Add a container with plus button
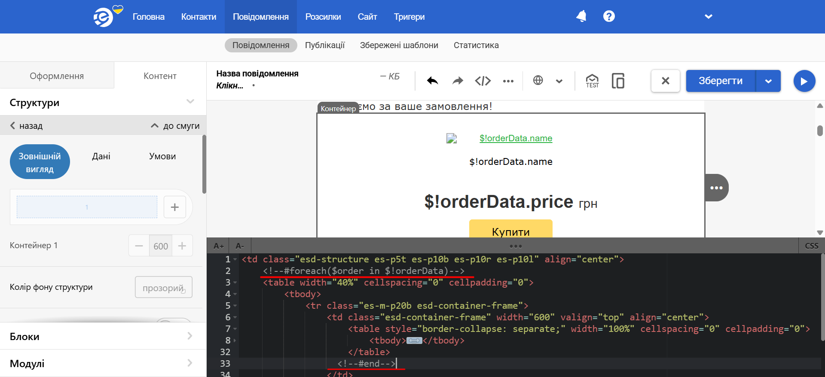 pyautogui.click(x=174, y=207)
